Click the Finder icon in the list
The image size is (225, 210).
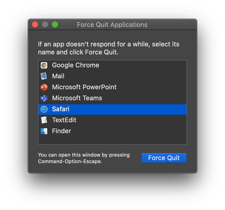pyautogui.click(x=44, y=131)
